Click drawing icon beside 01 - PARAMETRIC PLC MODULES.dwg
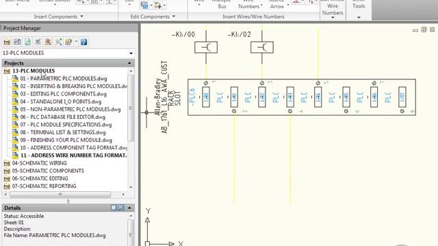 (x=15, y=79)
